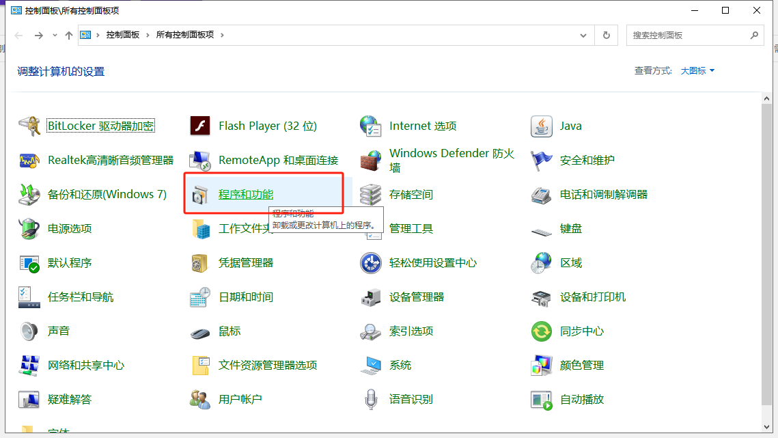This screenshot has width=778, height=438.
Task: Click the 所有控制面板项 breadcrumb segment
Action: (185, 35)
